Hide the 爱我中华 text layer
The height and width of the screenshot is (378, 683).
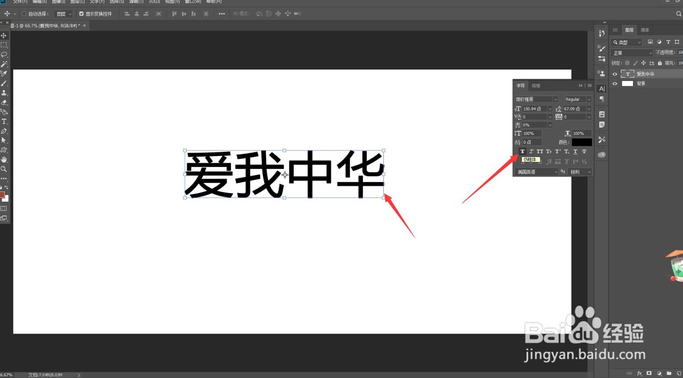(615, 74)
